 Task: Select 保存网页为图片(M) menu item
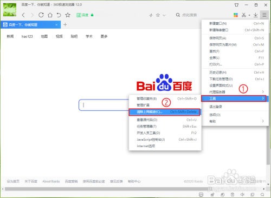point(235,44)
